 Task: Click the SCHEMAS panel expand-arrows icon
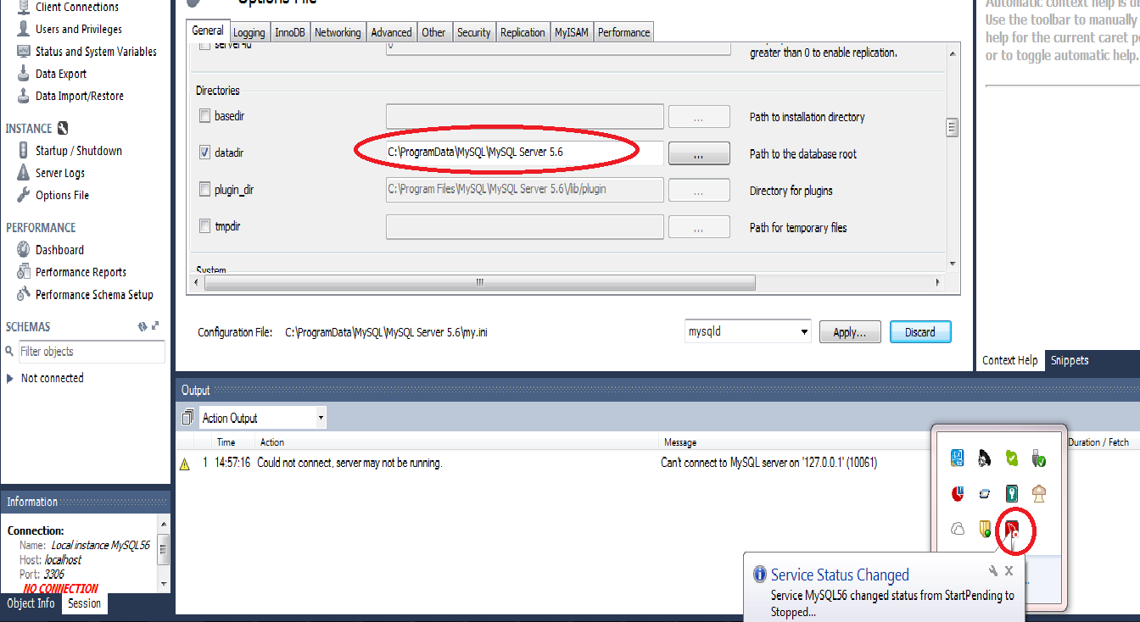pos(155,327)
